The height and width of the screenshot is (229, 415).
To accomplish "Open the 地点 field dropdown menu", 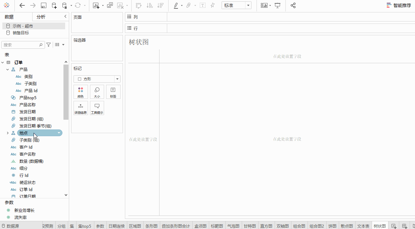I will (59, 133).
